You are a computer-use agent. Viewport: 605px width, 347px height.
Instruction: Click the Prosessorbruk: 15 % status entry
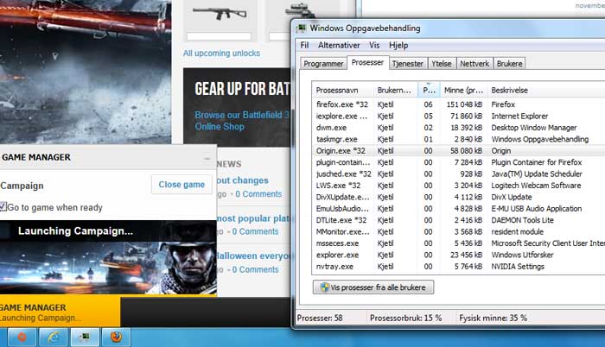pos(405,318)
